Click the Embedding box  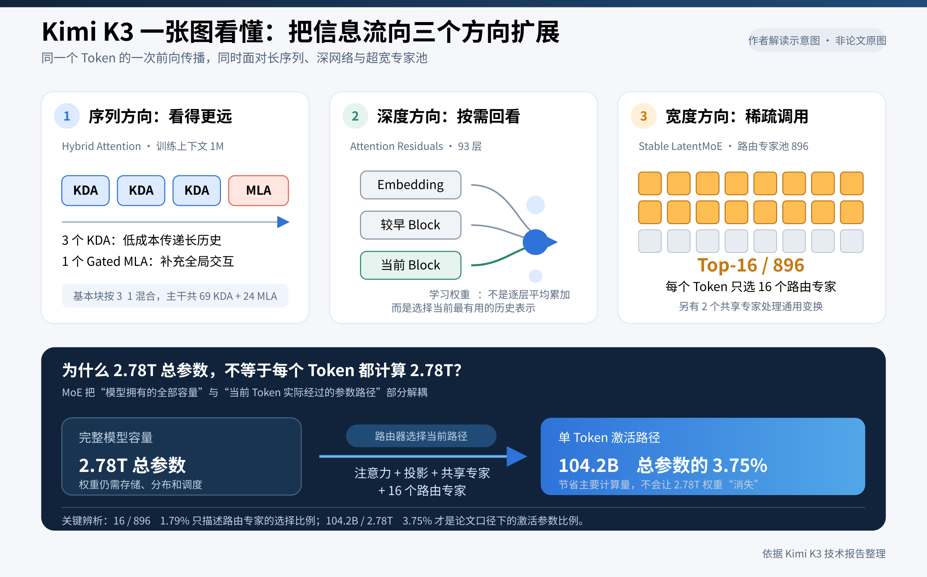click(411, 185)
